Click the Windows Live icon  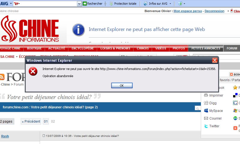click(235, 111)
